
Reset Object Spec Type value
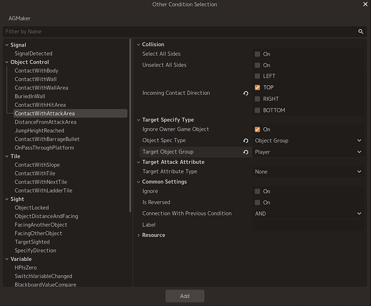pos(246,141)
